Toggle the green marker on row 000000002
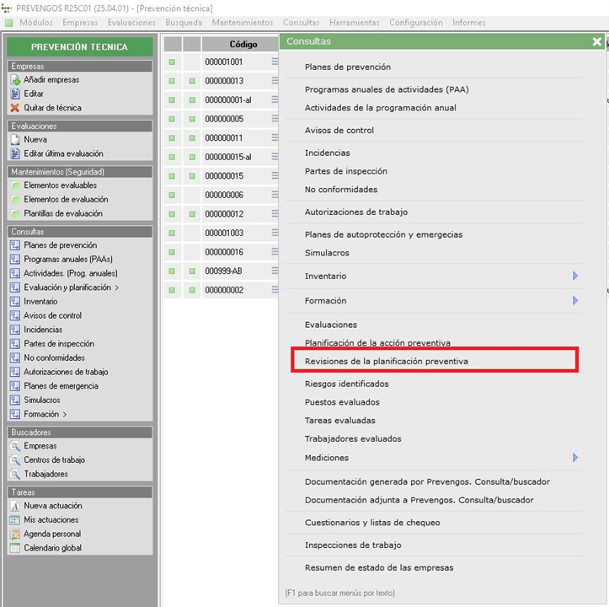Image resolution: width=609 pixels, height=607 pixels. (x=172, y=290)
